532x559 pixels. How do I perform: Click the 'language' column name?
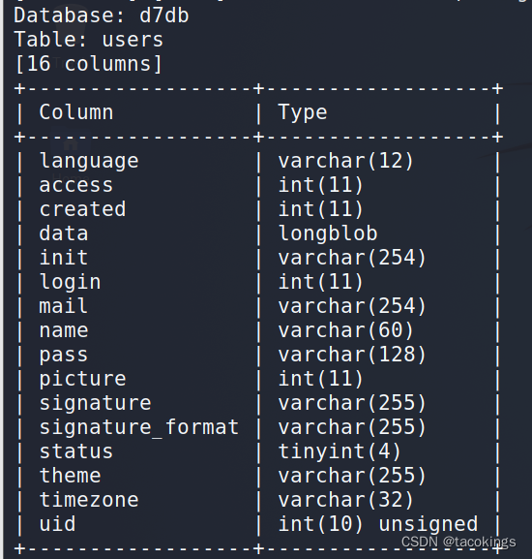[x=89, y=161]
